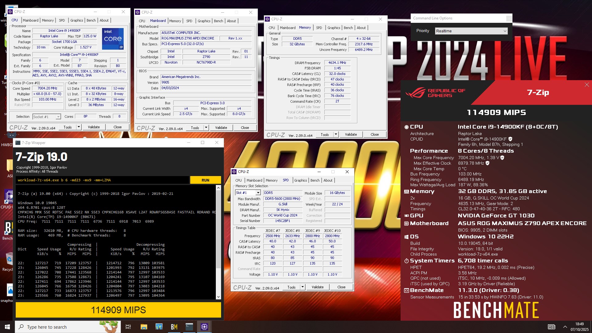Click CPU-Z Memory window title icon

(x=268, y=19)
